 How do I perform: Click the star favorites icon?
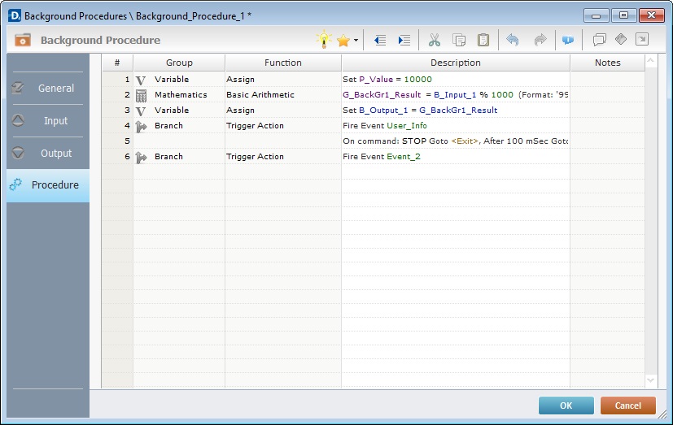point(343,40)
